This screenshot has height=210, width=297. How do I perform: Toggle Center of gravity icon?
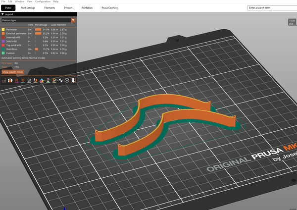point(60,81)
